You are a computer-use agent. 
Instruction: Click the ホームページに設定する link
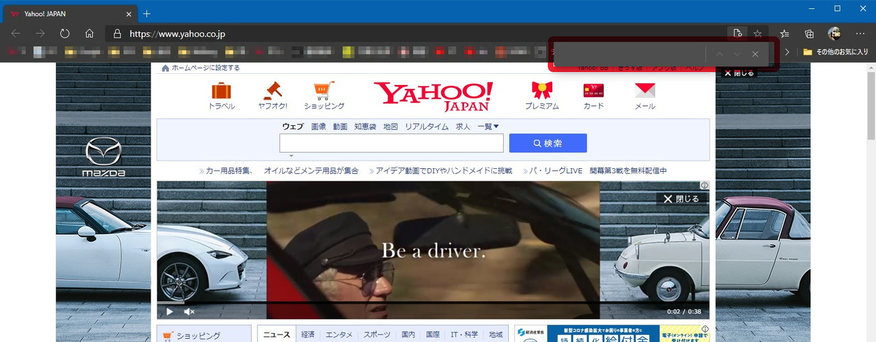click(x=205, y=68)
